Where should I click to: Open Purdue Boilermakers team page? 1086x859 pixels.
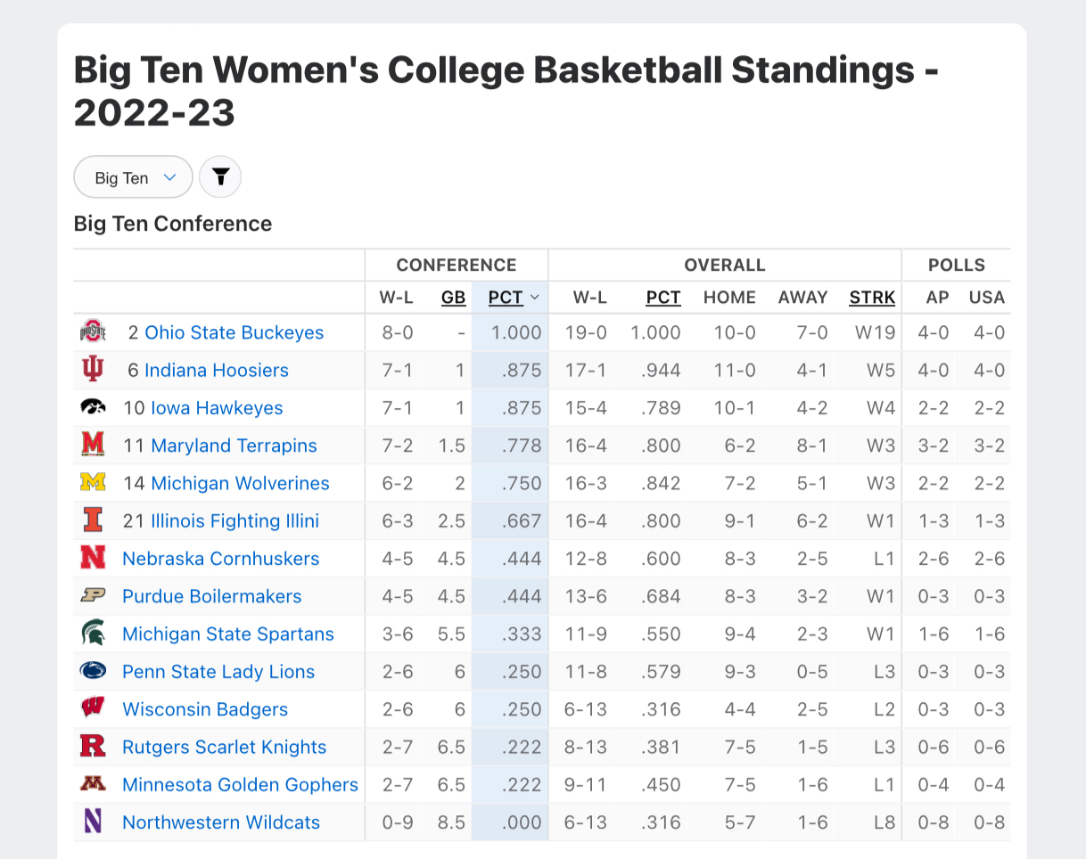(x=212, y=596)
